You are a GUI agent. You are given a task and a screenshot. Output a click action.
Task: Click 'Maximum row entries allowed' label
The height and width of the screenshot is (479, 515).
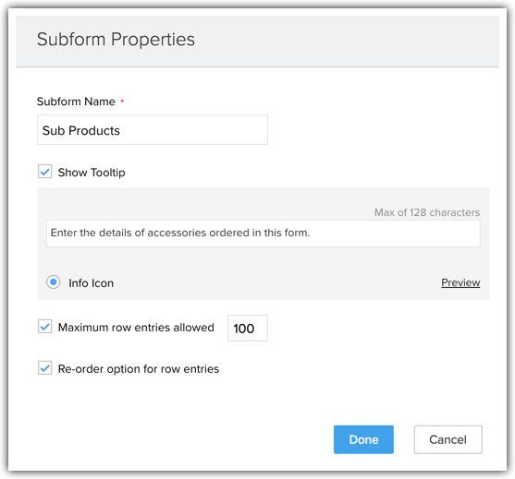point(136,328)
